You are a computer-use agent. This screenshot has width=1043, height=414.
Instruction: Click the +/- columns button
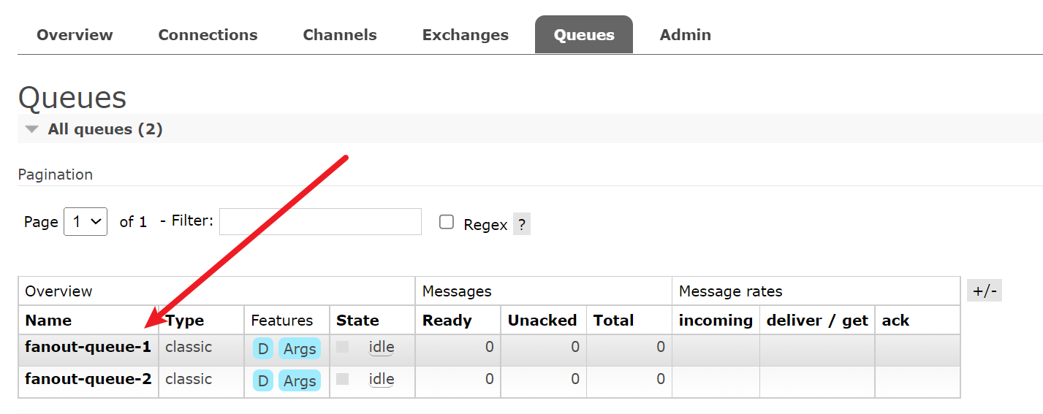(984, 291)
